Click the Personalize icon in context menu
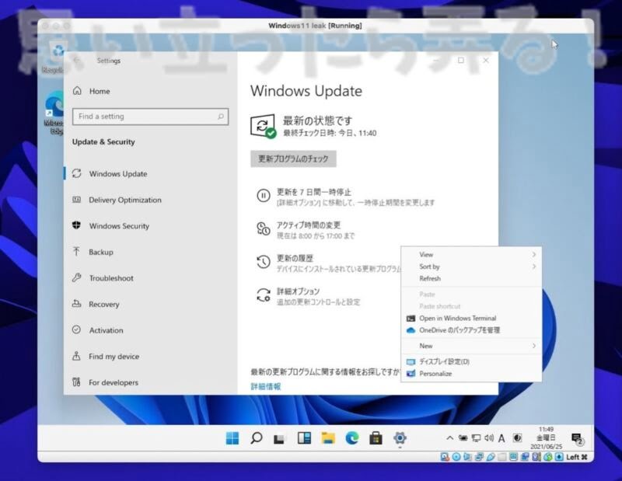Image resolution: width=622 pixels, height=481 pixels. [411, 374]
